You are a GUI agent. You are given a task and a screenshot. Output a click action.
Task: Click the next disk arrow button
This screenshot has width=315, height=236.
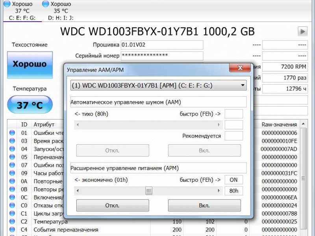point(303,31)
